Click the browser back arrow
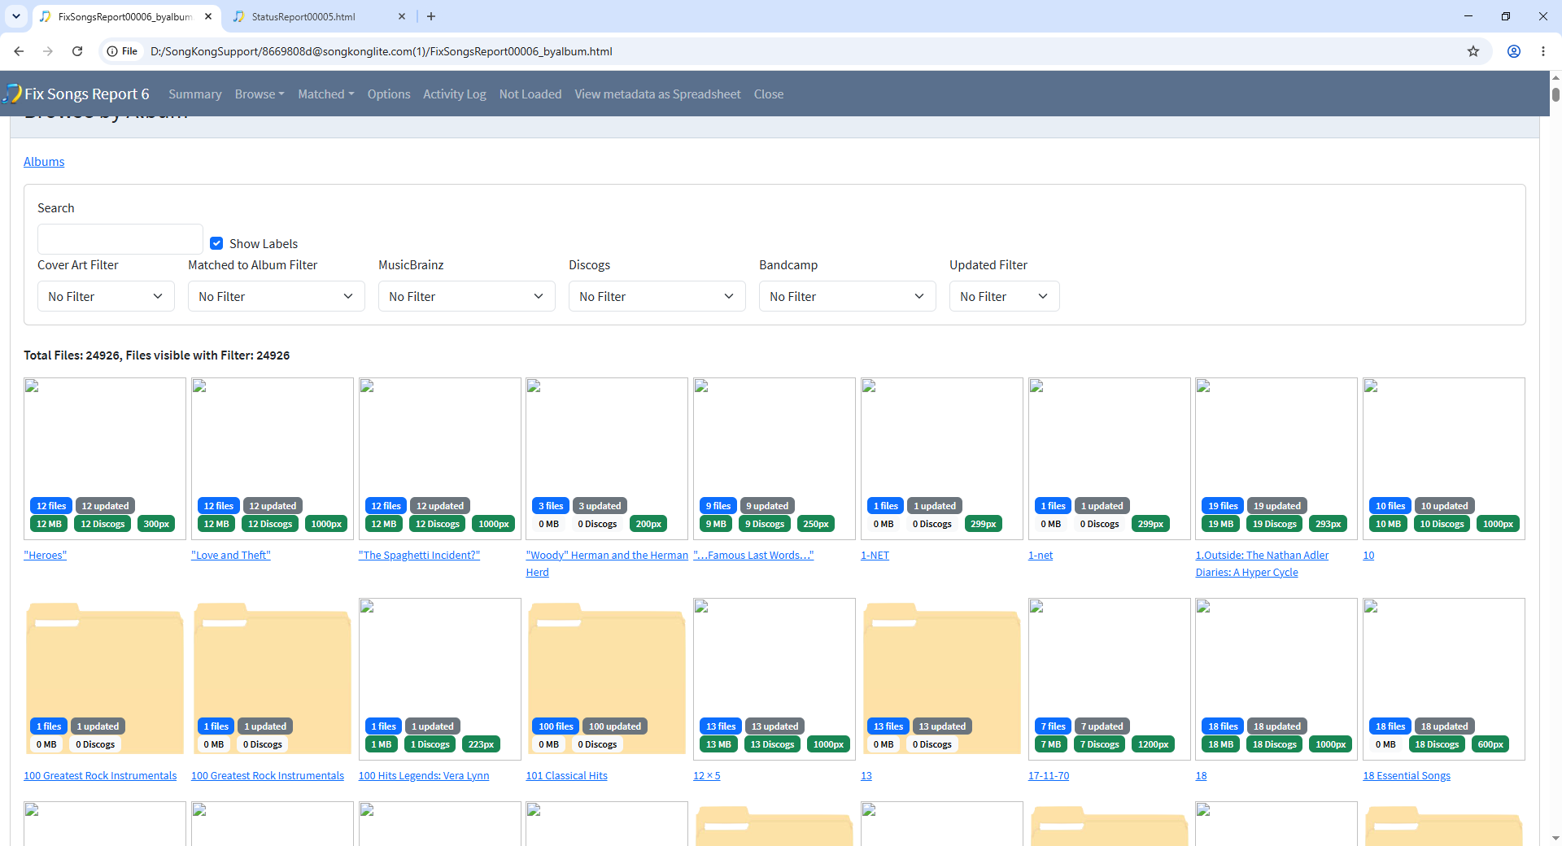The width and height of the screenshot is (1562, 846). [x=19, y=51]
